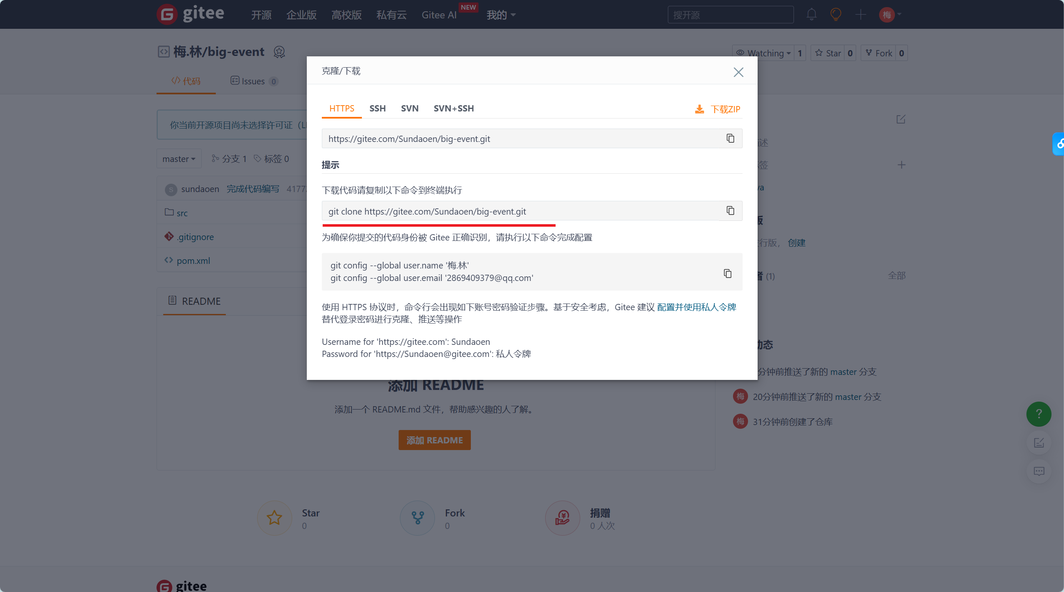Click the footer gitee logo
This screenshot has height=592, width=1064.
[x=182, y=585]
